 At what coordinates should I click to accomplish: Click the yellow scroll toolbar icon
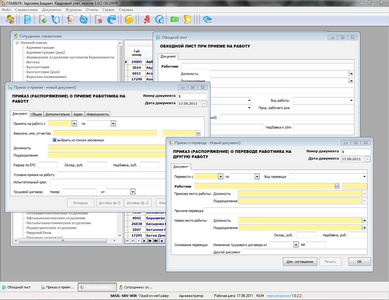click(x=187, y=20)
